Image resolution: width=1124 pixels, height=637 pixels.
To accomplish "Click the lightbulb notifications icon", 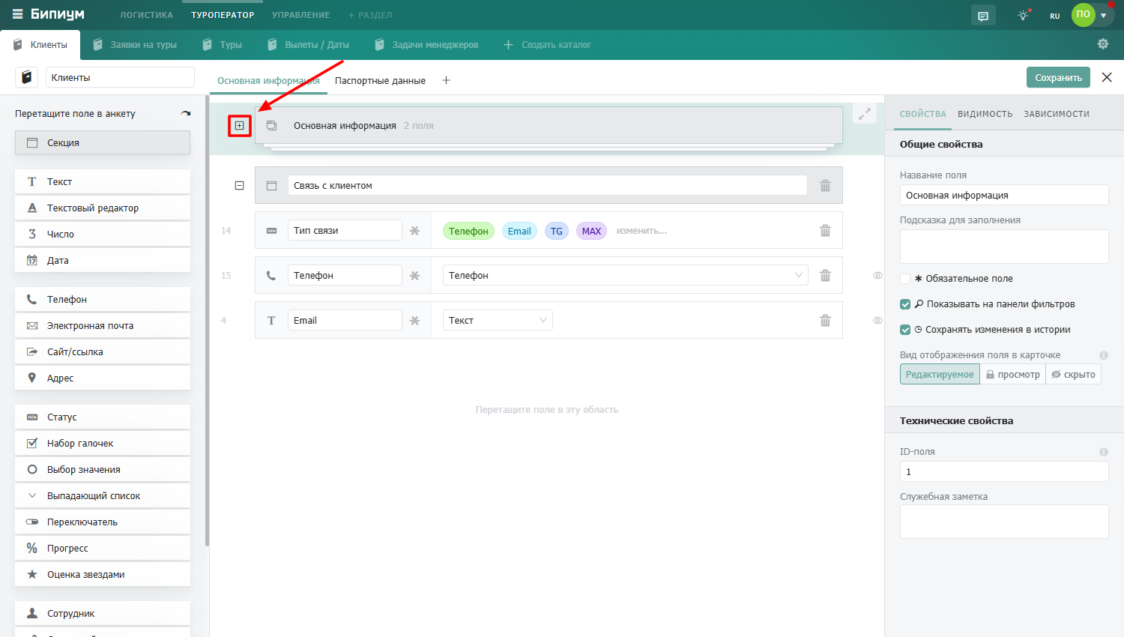I will tap(1023, 15).
